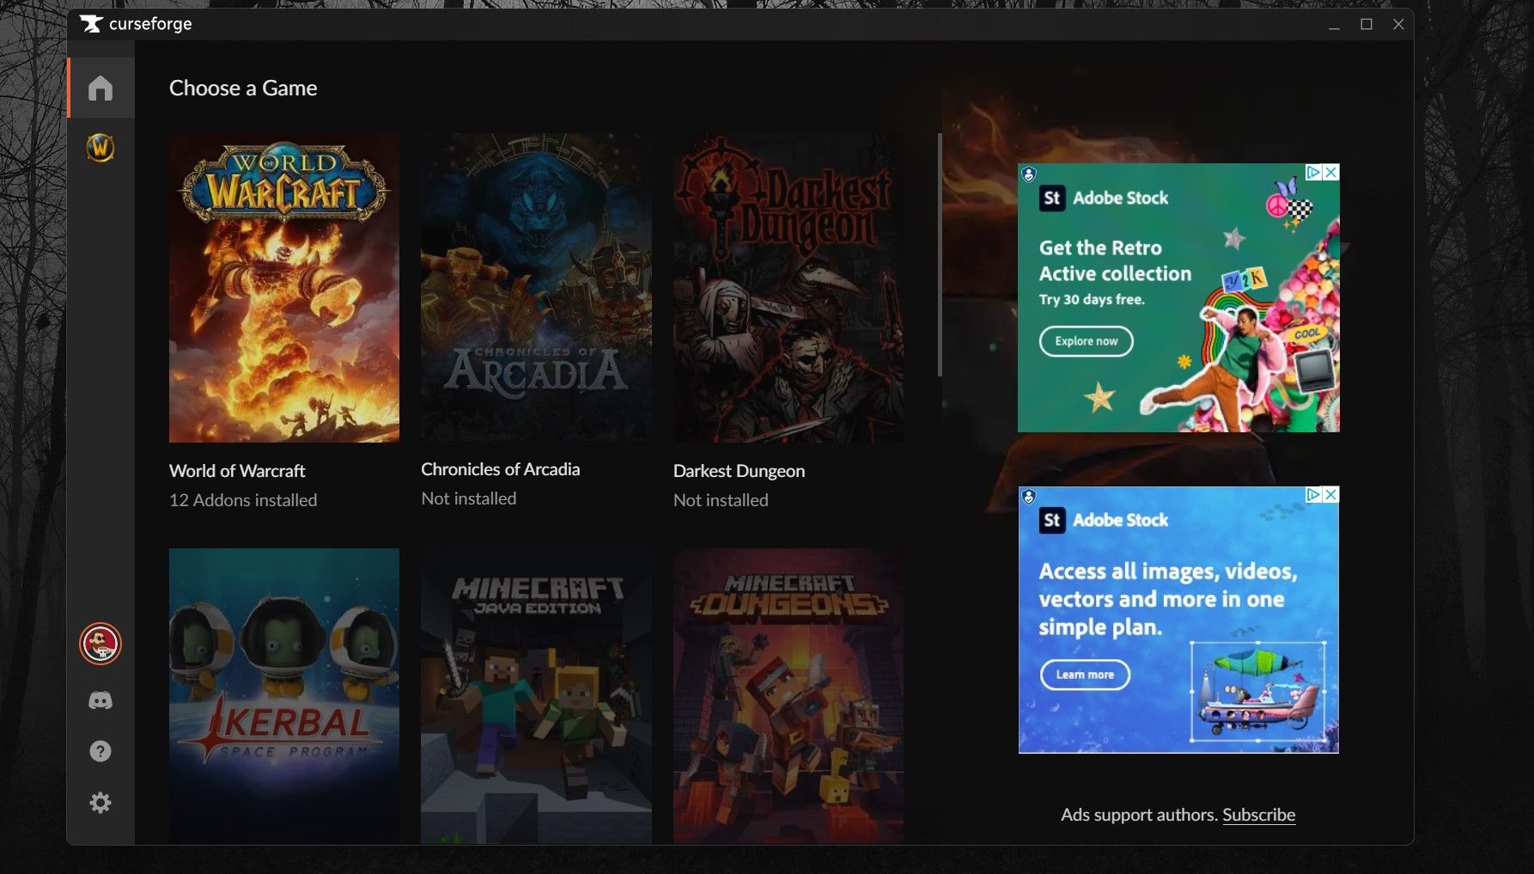Open the Home section in the sidebar
This screenshot has width=1534, height=874.
click(x=100, y=88)
